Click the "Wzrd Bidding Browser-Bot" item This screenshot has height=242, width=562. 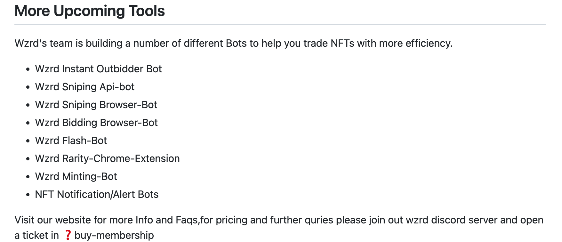[x=96, y=123]
